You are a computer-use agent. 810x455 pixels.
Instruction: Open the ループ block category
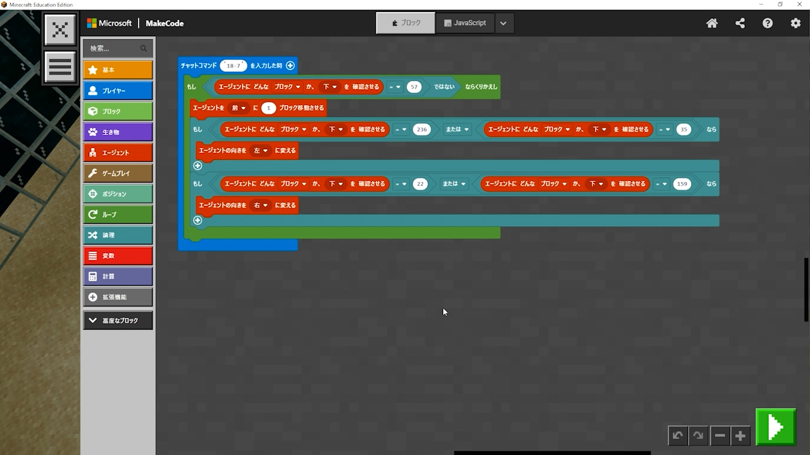tap(118, 214)
